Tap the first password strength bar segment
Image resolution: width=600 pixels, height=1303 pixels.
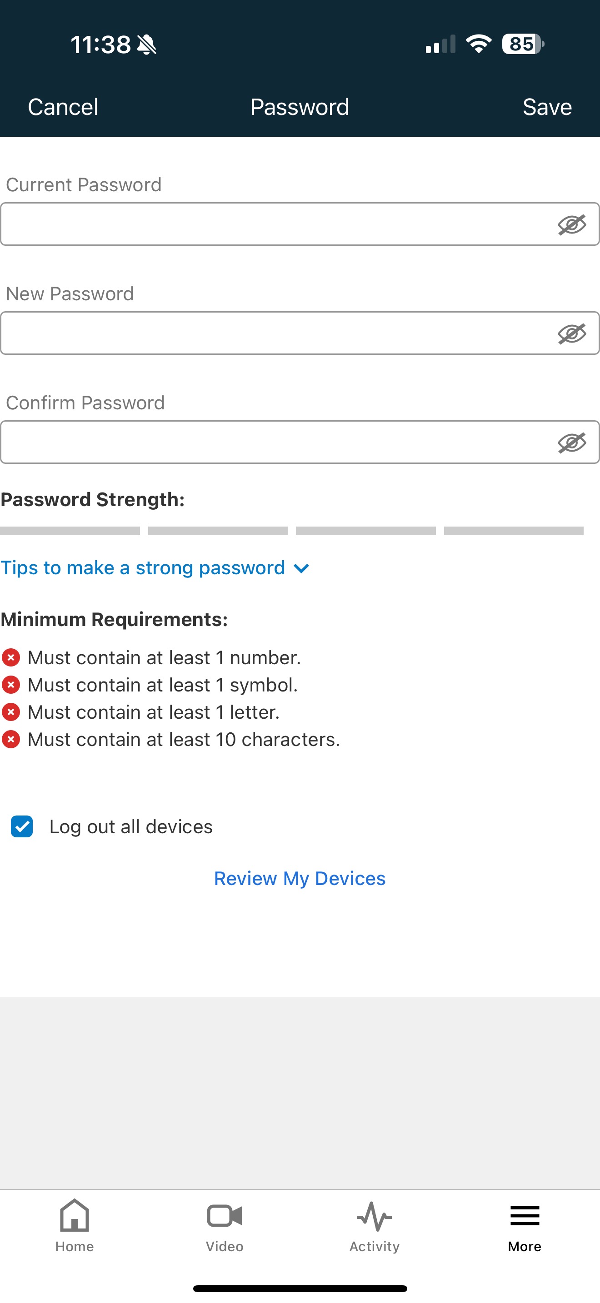pos(70,531)
